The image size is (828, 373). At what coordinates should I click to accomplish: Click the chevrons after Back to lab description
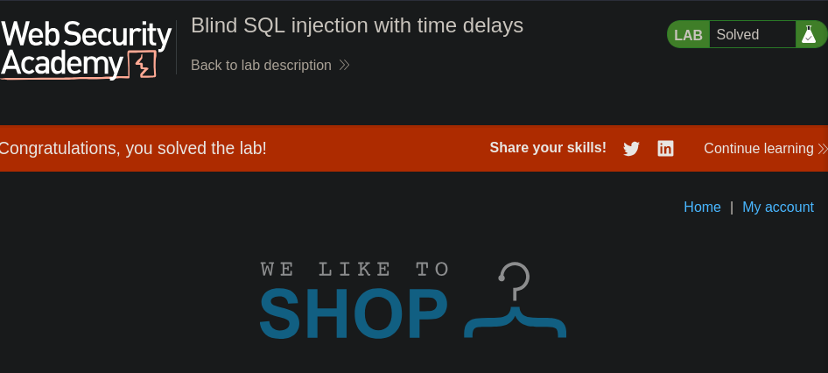(344, 66)
